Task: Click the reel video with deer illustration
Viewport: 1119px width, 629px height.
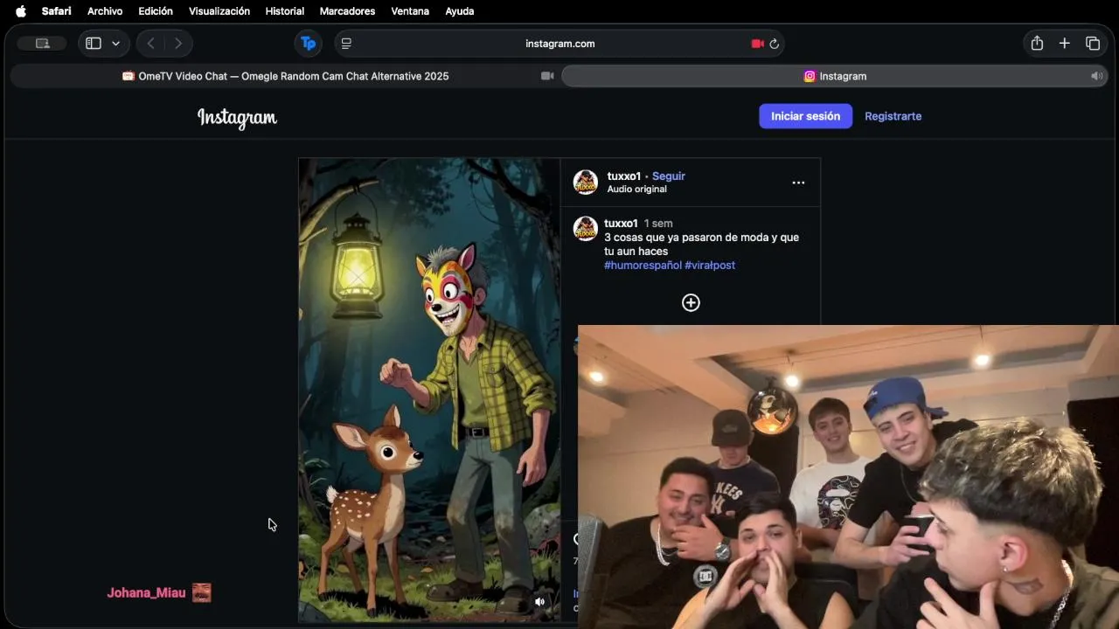Action: [429, 390]
